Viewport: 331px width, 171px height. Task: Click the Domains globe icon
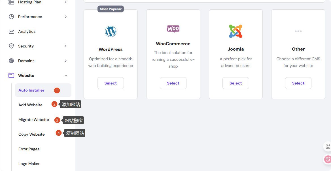11,61
